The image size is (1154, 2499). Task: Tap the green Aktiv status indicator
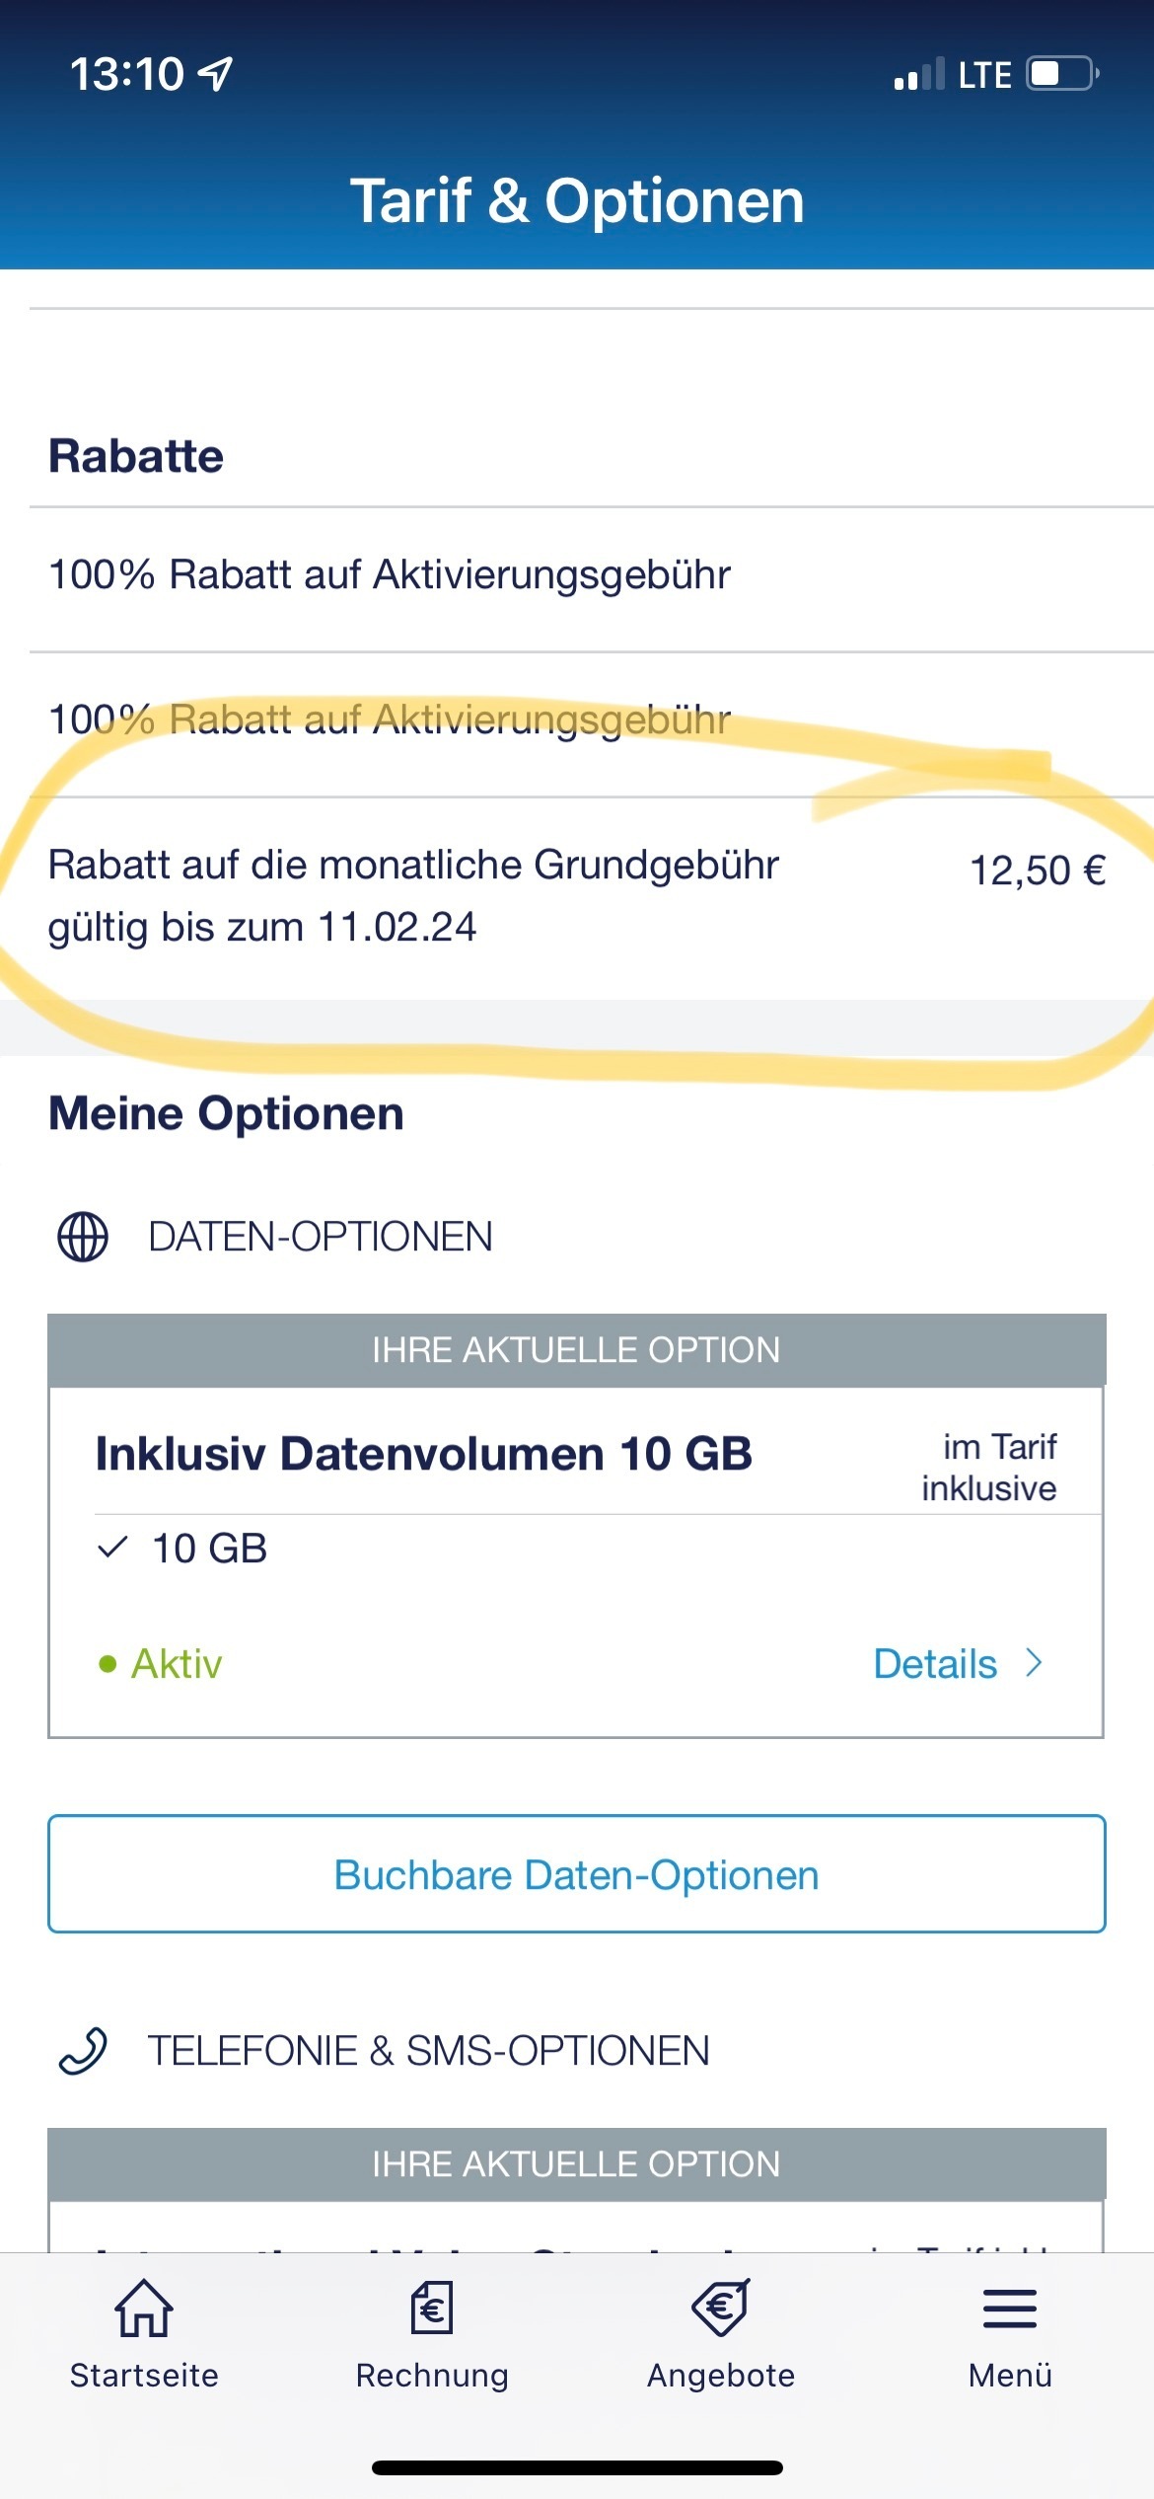161,1664
